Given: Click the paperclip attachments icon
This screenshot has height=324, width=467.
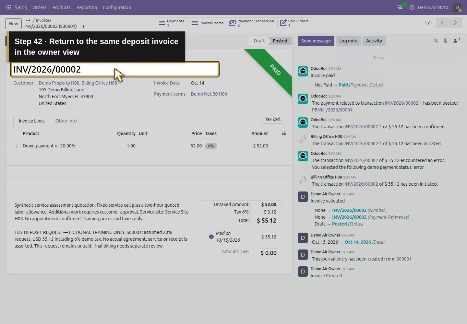Looking at the screenshot, I should click(x=446, y=41).
